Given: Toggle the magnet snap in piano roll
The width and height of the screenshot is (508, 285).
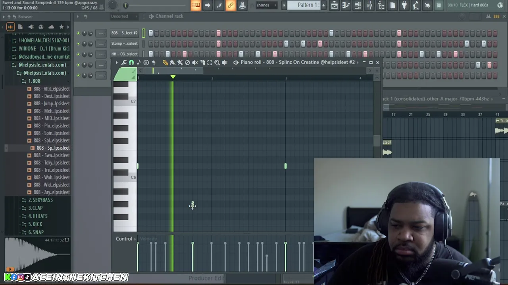Looking at the screenshot, I should (x=131, y=63).
